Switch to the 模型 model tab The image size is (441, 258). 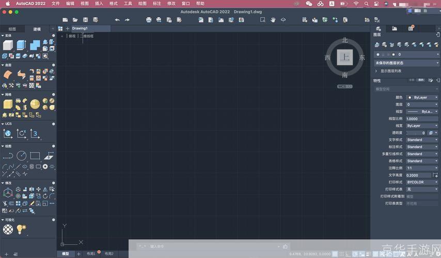[x=66, y=254]
